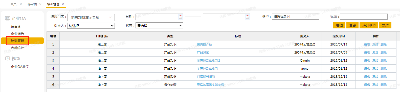The width and height of the screenshot is (400, 92).
Task: Open 企业OA教学 in sidebar
Action: 20,67
